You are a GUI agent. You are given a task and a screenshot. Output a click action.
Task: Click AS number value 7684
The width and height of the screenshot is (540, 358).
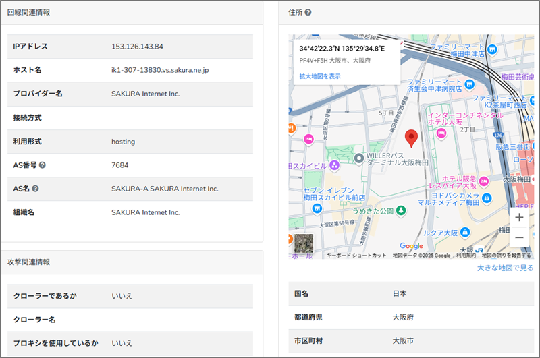(119, 165)
